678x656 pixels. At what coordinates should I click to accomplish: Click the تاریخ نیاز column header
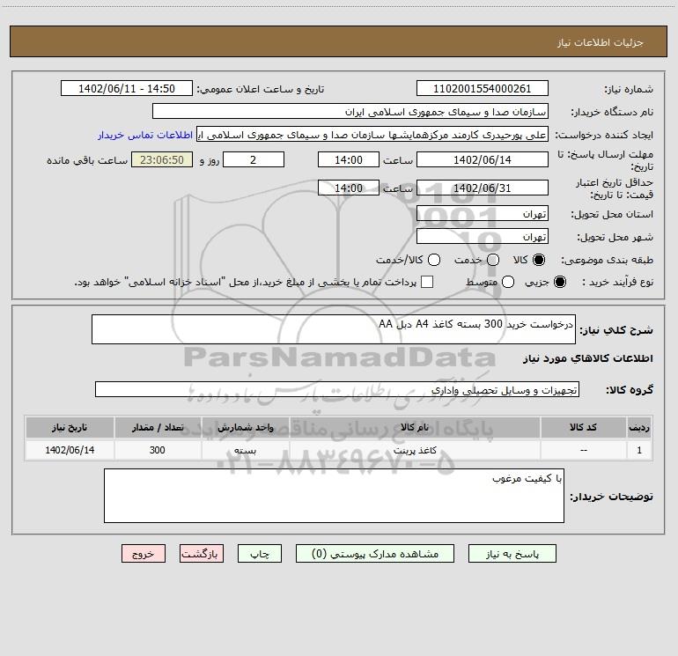70,427
